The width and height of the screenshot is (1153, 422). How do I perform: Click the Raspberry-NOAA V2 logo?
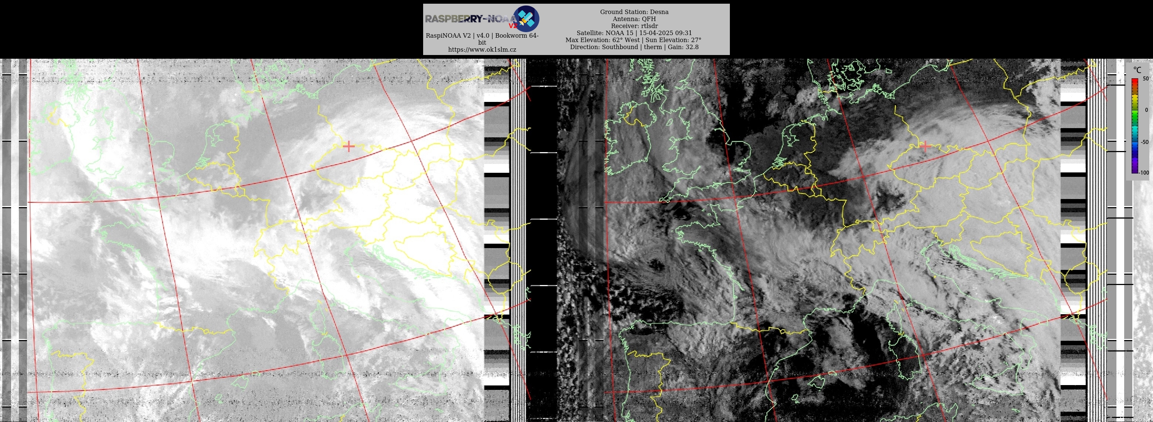click(x=482, y=19)
